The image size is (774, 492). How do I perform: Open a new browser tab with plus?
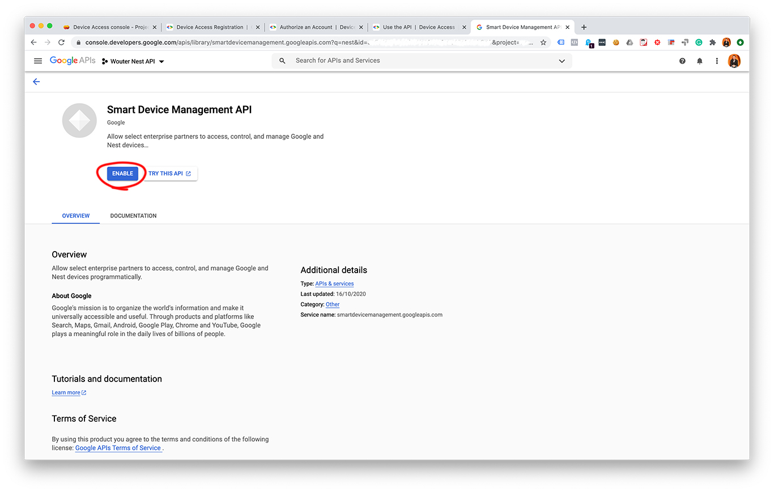tap(584, 27)
